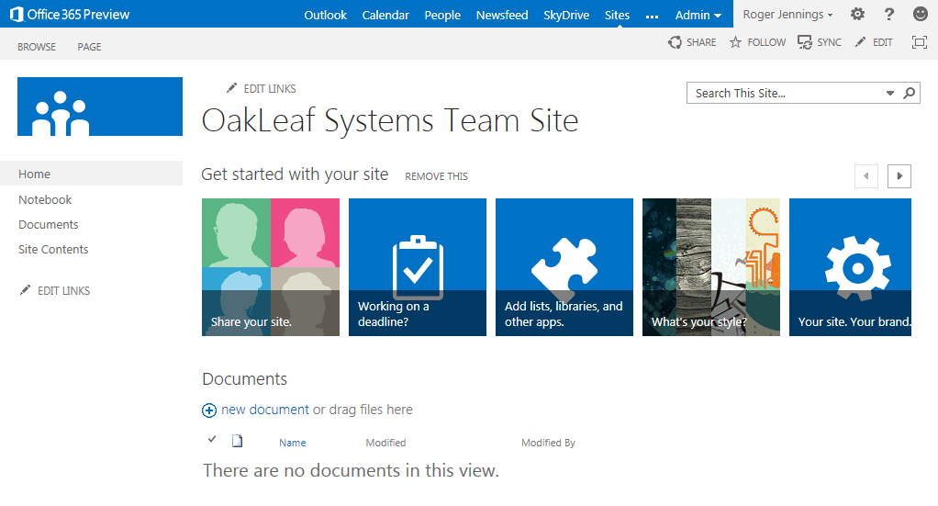The width and height of the screenshot is (938, 506).
Task: Click the document type column icon
Action: click(x=238, y=442)
